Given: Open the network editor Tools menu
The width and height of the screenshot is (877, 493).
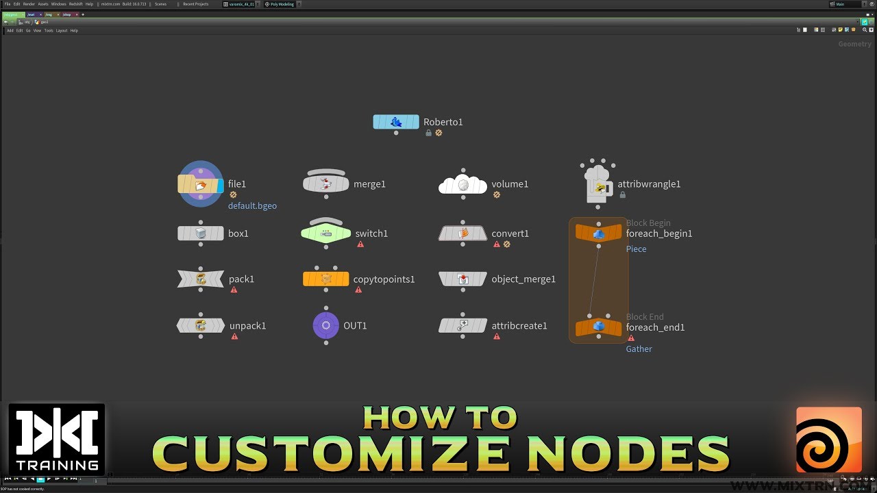Looking at the screenshot, I should pyautogui.click(x=49, y=30).
